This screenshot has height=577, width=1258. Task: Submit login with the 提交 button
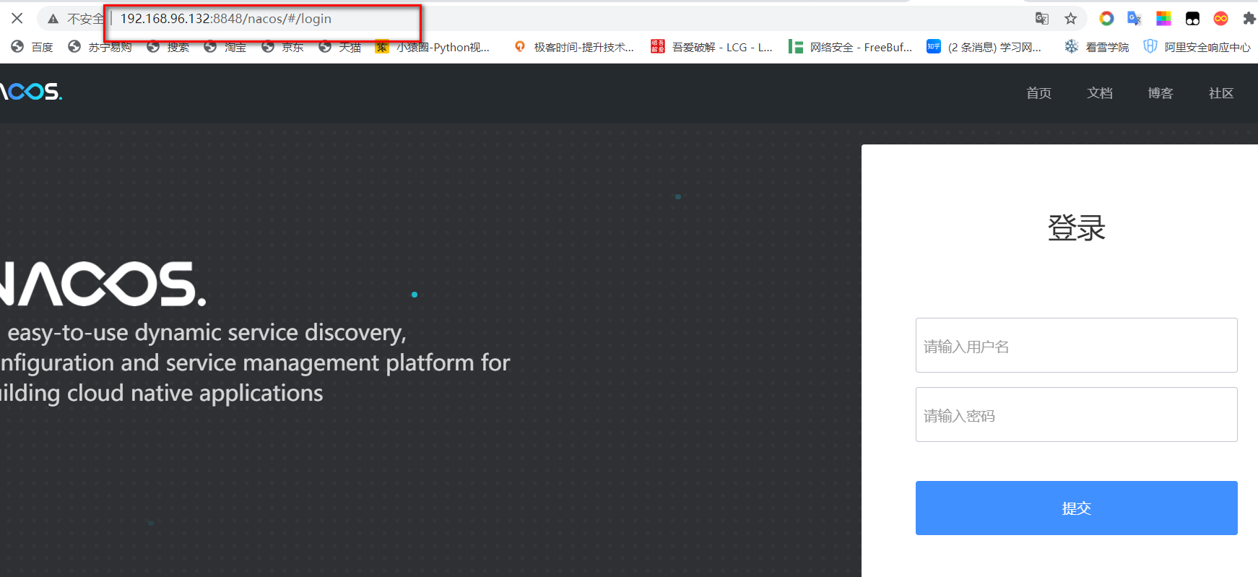pos(1076,508)
